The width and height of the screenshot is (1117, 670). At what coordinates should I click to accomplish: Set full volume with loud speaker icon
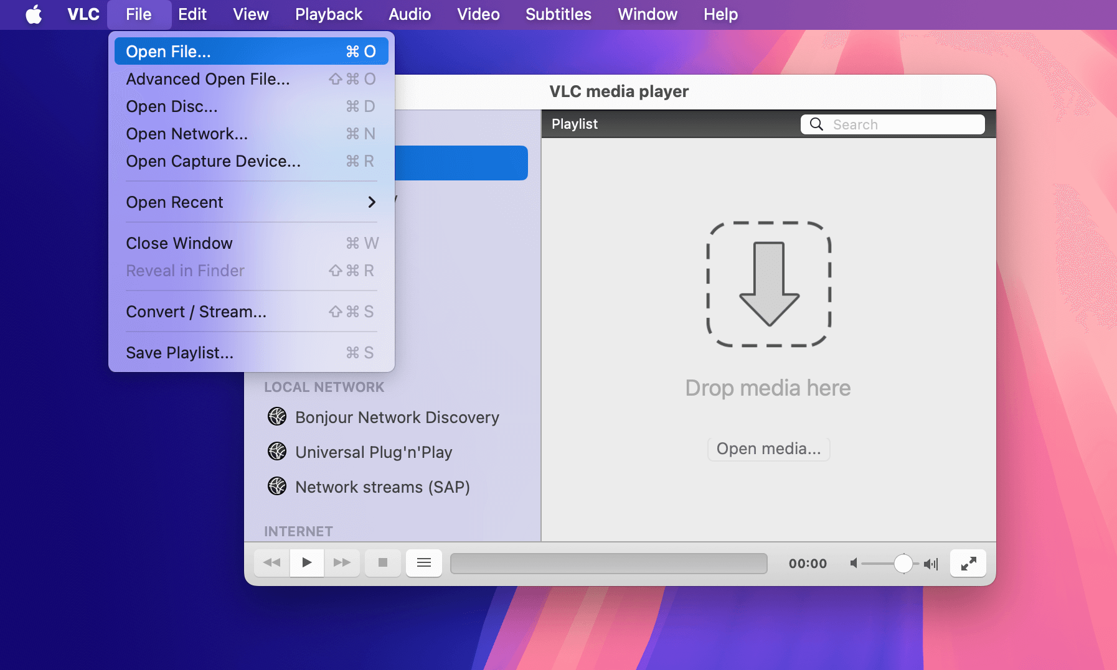931,564
